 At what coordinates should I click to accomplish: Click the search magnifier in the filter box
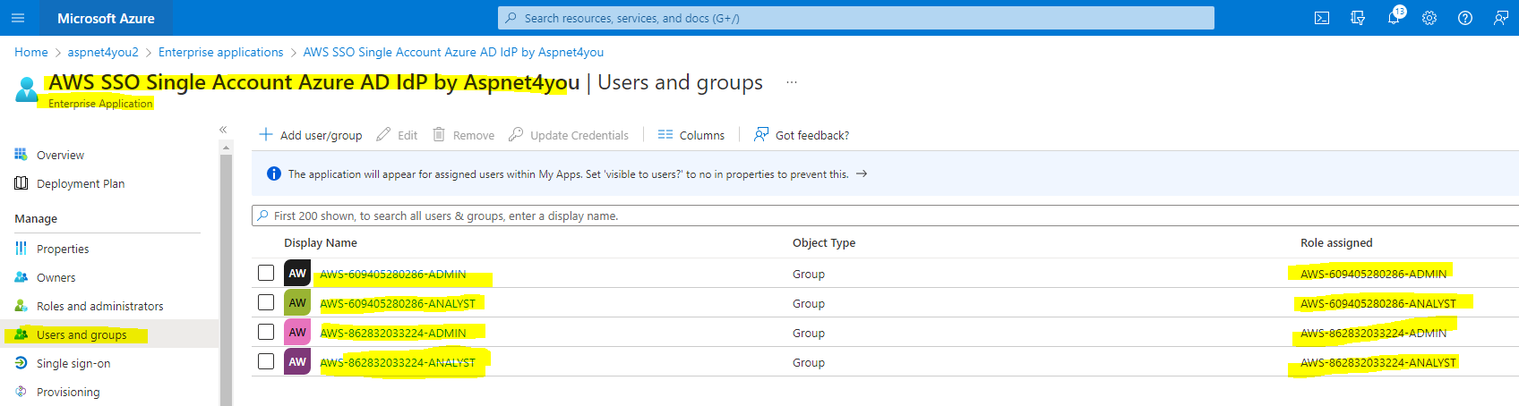262,216
